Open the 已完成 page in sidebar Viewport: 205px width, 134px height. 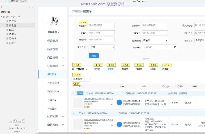click(x=13, y=38)
